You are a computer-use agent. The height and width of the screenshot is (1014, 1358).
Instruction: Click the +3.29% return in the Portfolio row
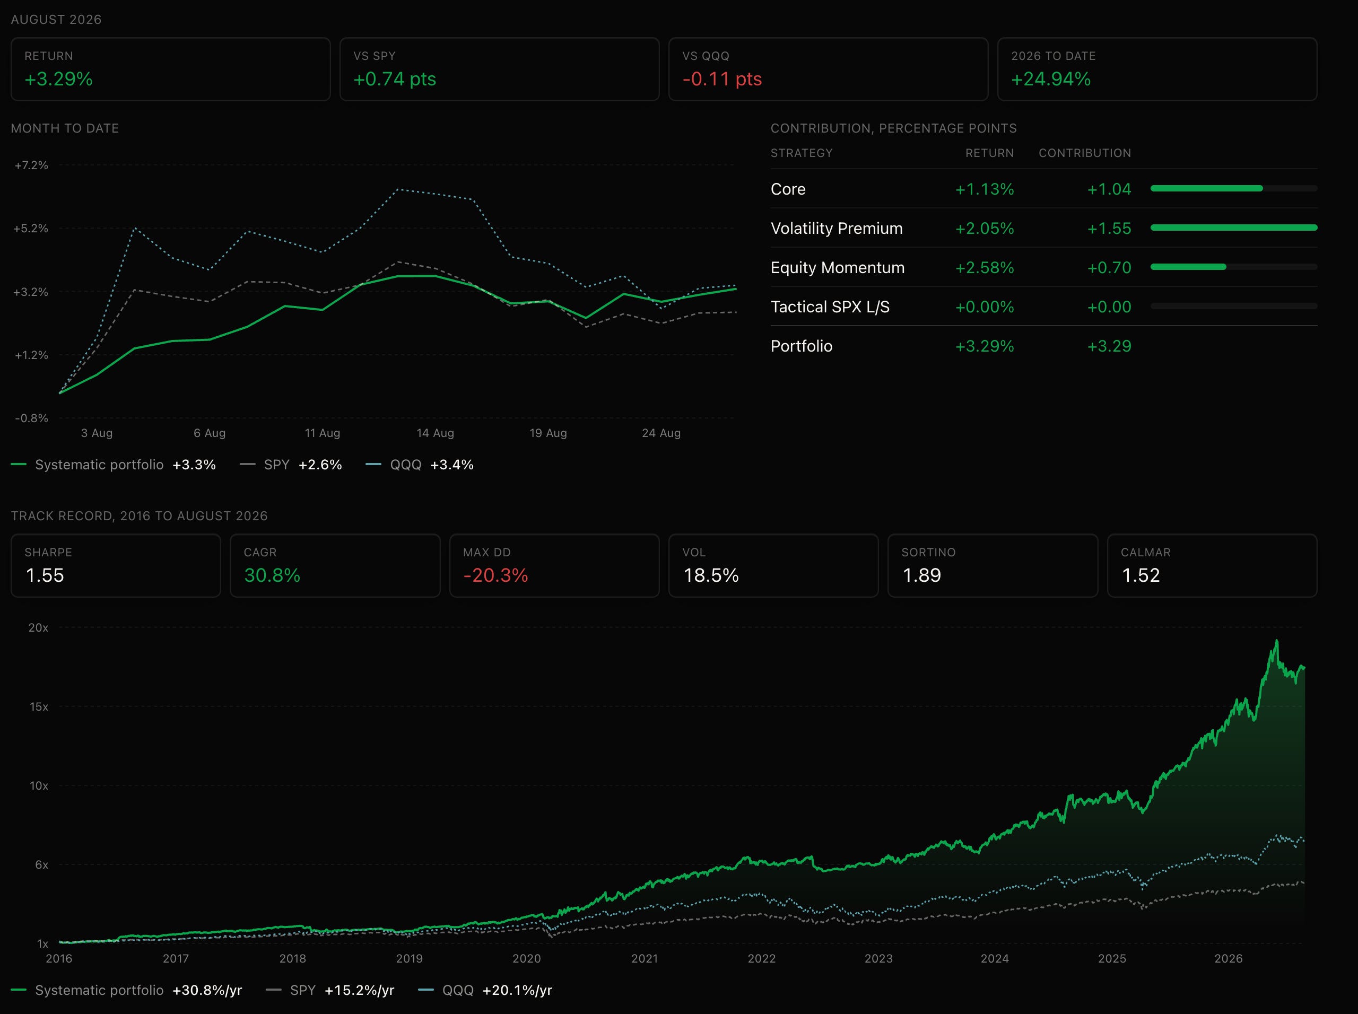coord(985,346)
